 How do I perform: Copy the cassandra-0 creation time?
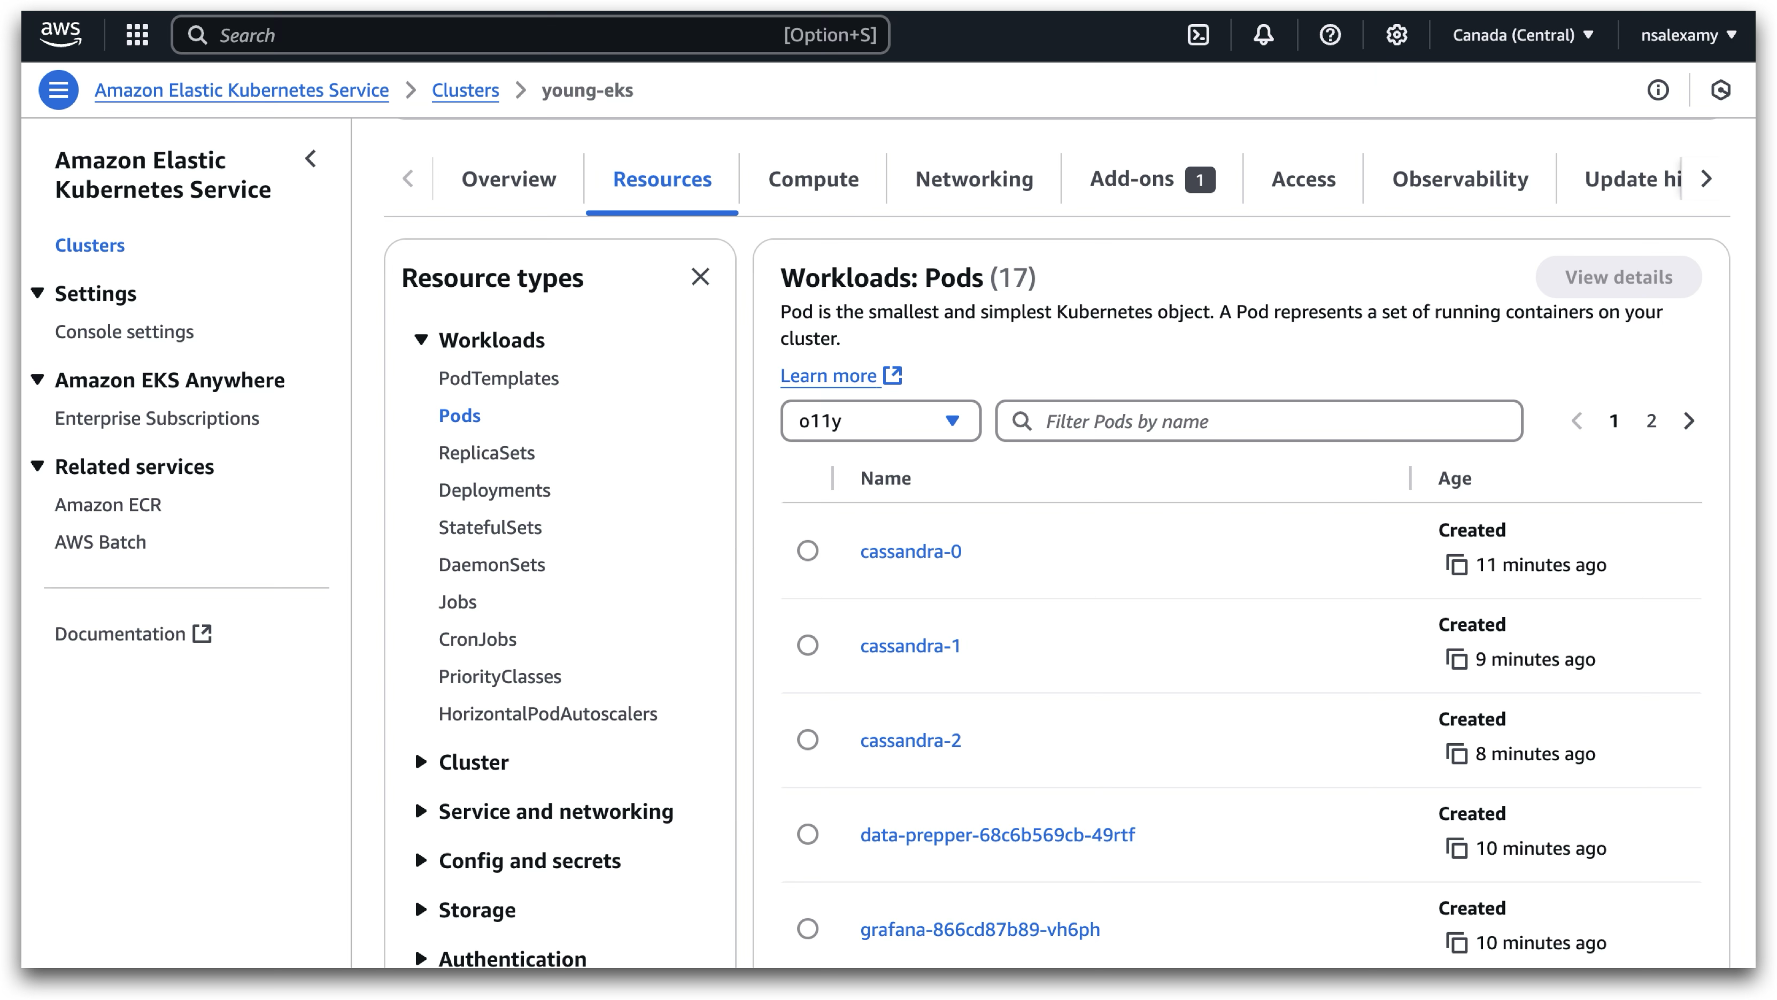click(x=1456, y=565)
